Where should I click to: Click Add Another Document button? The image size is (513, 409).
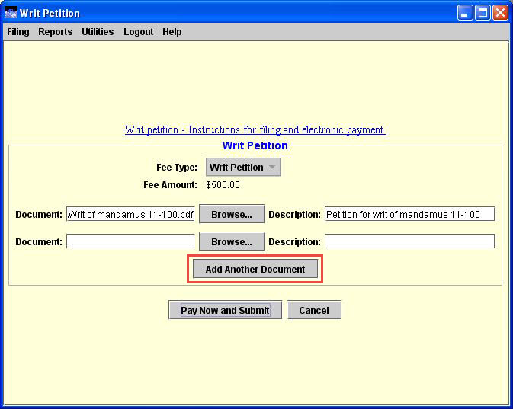coord(255,269)
